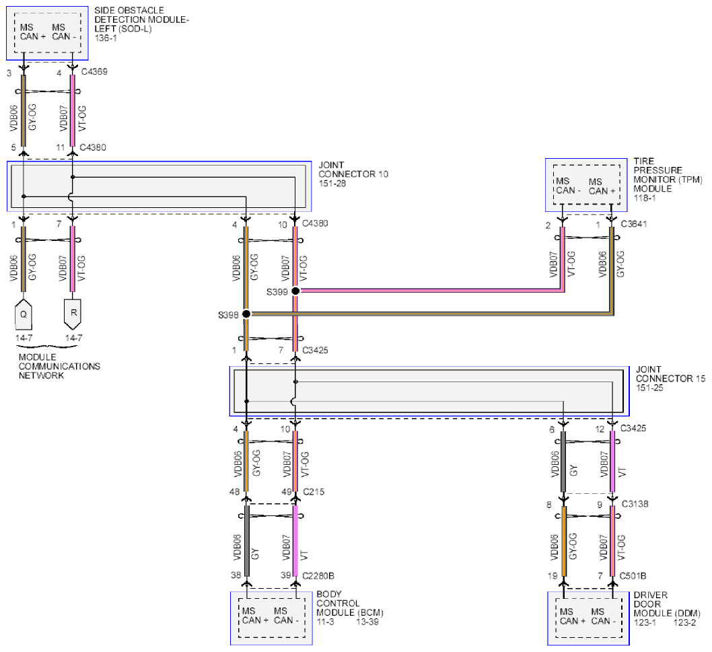712x652 pixels.
Task: Click the Joint Connector 10 box
Action: 159,186
